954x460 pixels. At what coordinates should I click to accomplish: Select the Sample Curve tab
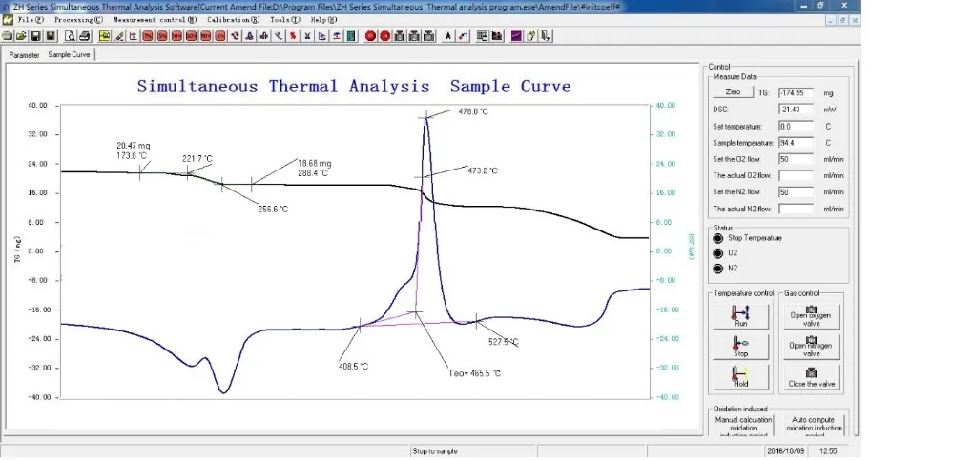[69, 54]
